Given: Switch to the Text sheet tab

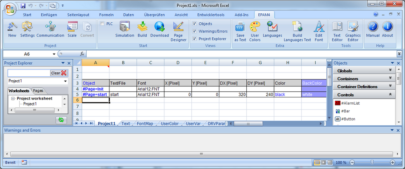Looking at the screenshot, I should pyautogui.click(x=126, y=124).
